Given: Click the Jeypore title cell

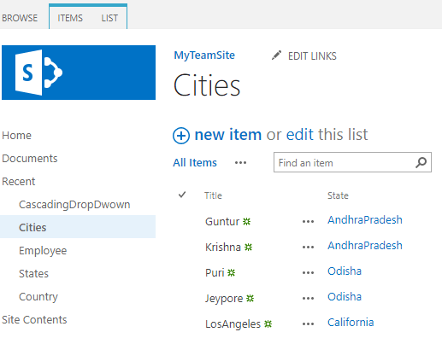Looking at the screenshot, I should click(224, 299).
